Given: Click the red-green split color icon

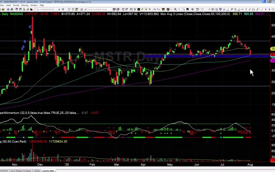Looking at the screenshot, I should point(163,9).
